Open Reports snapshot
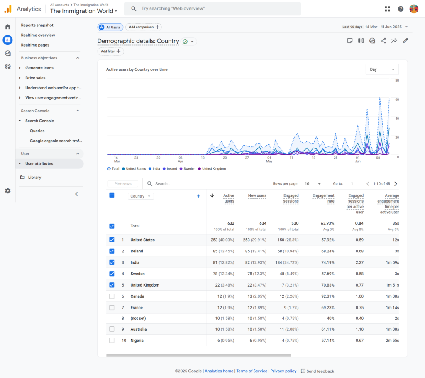 [37, 25]
